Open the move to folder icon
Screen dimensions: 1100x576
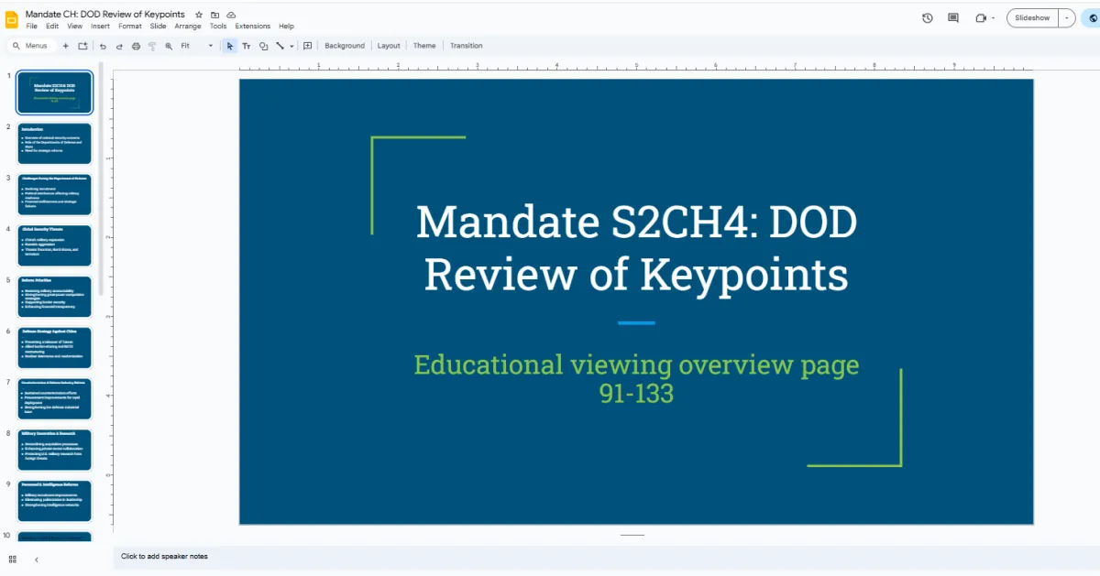click(x=214, y=15)
